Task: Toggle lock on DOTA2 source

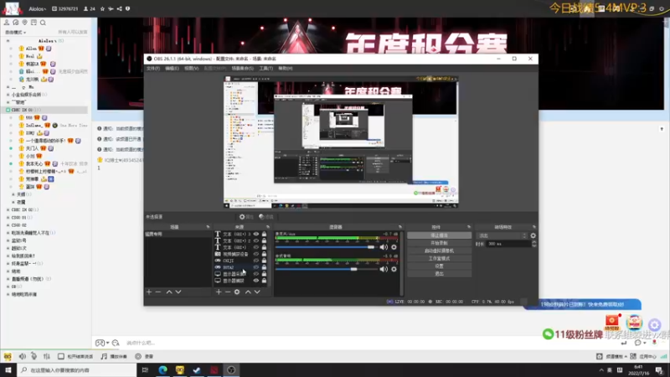Action: tap(264, 267)
